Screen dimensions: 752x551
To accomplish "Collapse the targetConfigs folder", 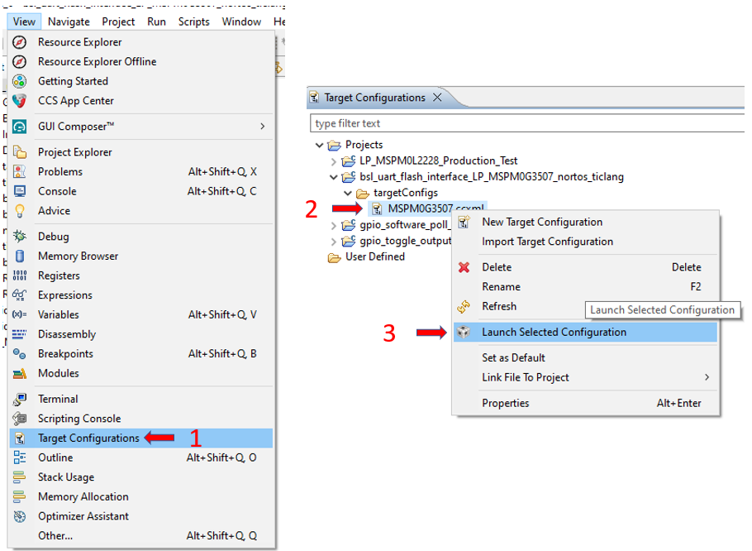I will click(x=348, y=193).
